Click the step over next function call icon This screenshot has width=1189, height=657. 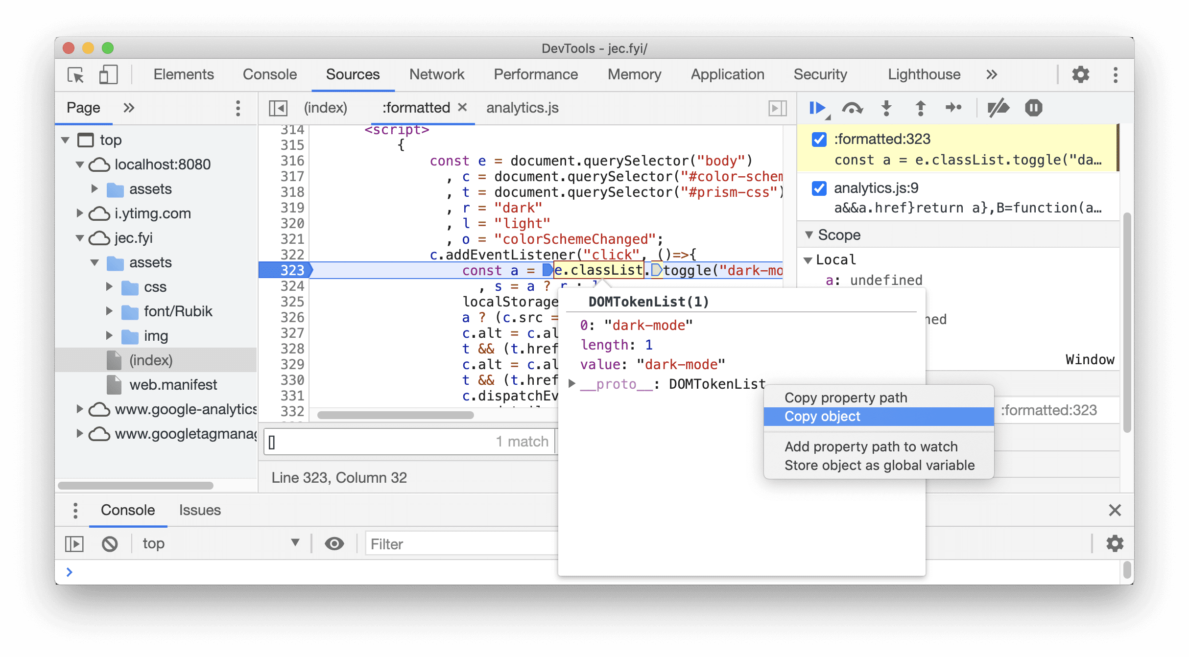(852, 108)
